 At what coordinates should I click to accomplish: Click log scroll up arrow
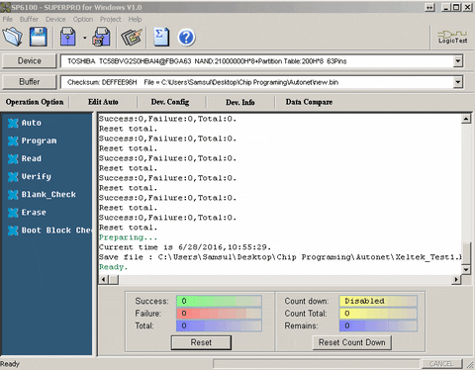click(466, 119)
